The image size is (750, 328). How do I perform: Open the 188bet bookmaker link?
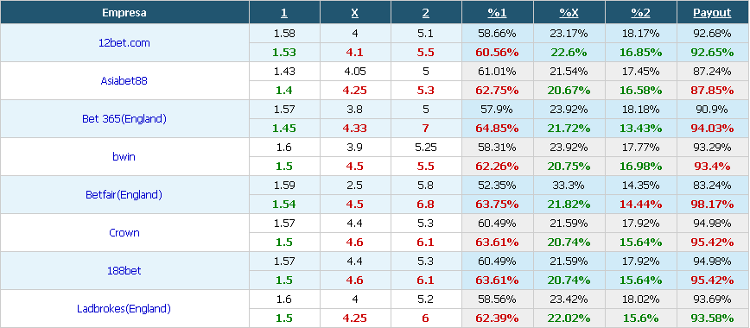coord(124,271)
